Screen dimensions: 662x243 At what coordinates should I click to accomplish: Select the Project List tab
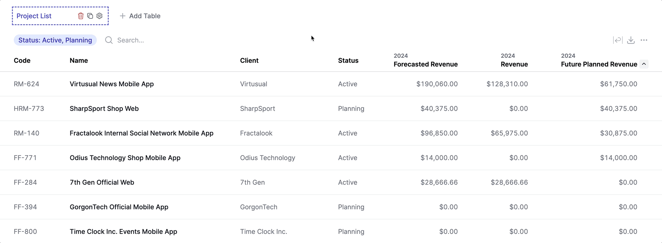[x=34, y=16]
